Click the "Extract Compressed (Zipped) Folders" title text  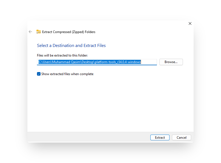pyautogui.click(x=69, y=32)
